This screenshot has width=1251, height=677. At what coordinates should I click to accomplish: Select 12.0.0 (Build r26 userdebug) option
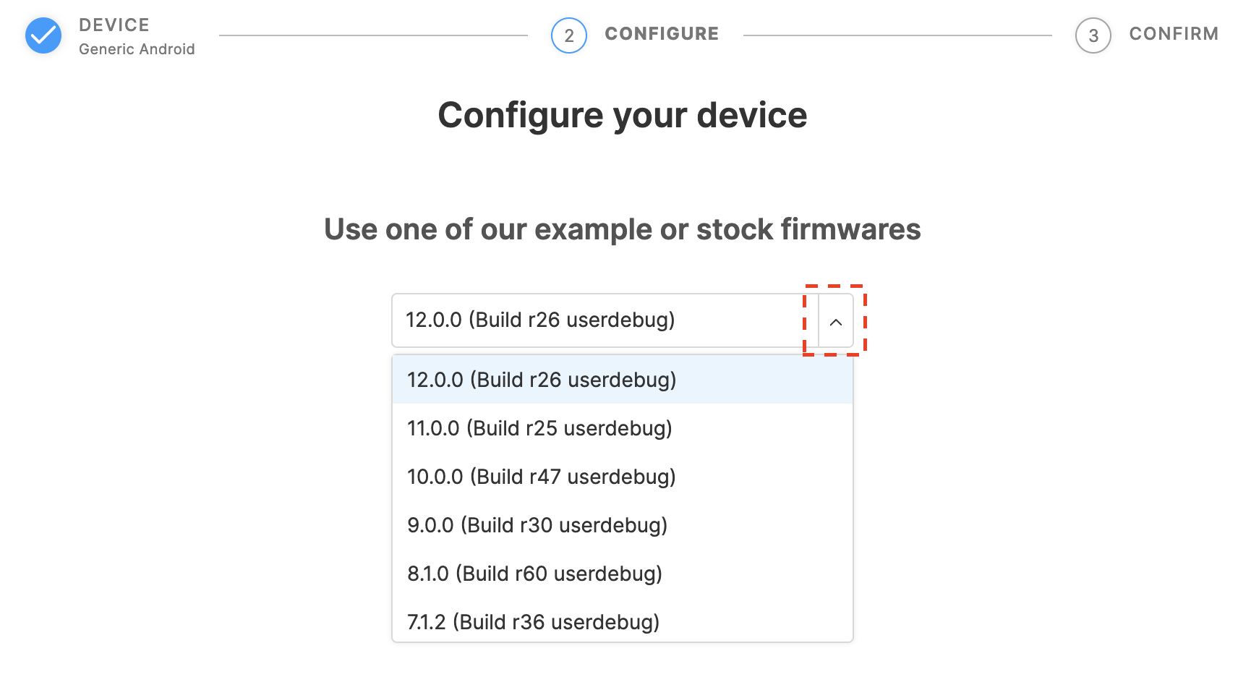pos(623,380)
